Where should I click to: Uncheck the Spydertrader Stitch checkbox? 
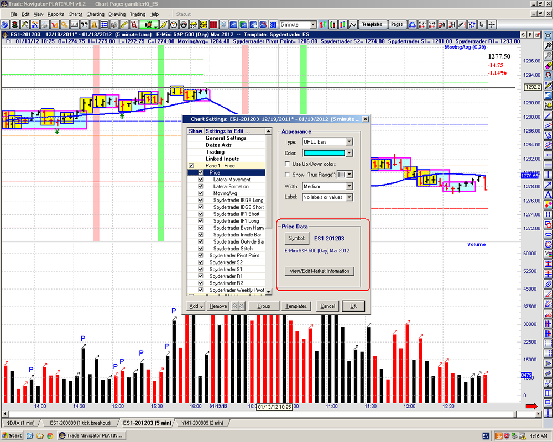pos(201,249)
